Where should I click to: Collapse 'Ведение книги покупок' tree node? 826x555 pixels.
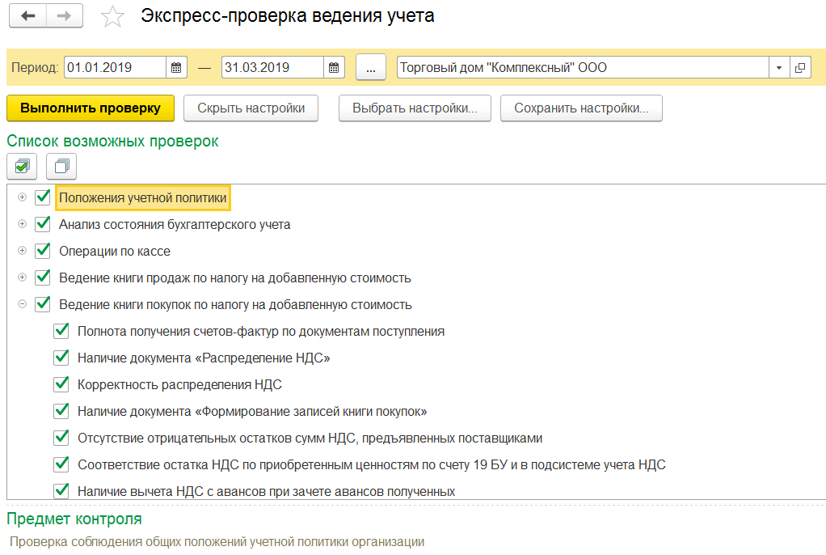(x=23, y=304)
